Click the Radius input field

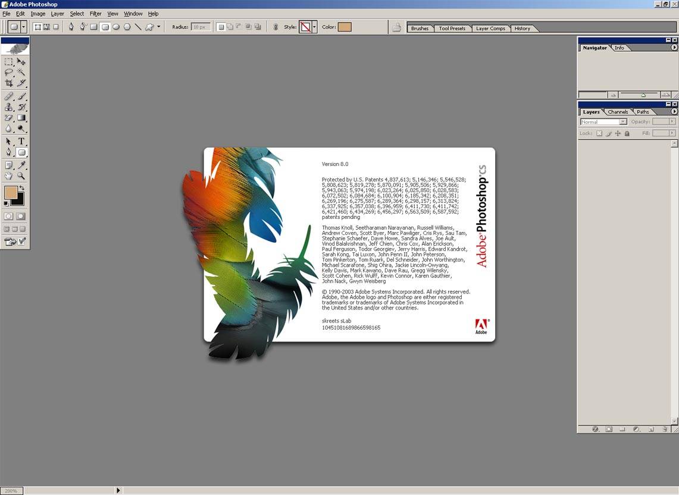tap(201, 27)
